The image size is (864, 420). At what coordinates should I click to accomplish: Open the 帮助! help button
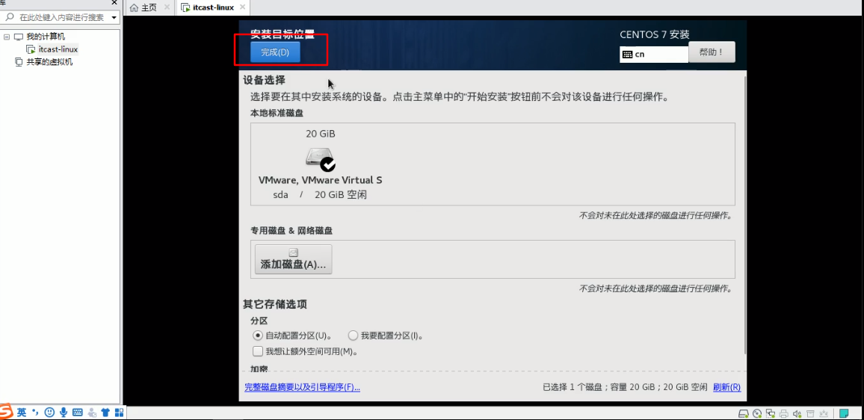click(712, 52)
